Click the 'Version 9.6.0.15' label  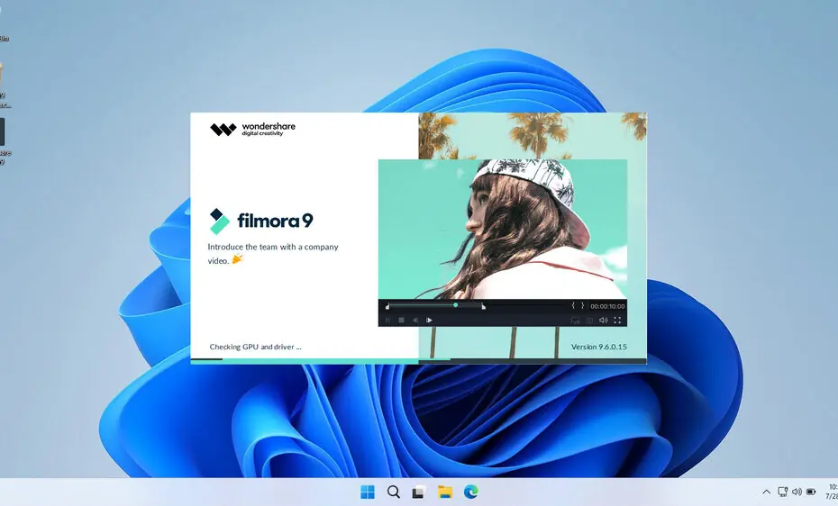(x=598, y=347)
